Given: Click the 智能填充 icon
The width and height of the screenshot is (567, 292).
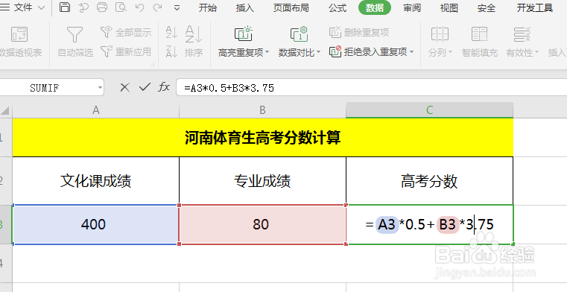Looking at the screenshot, I should (x=480, y=34).
